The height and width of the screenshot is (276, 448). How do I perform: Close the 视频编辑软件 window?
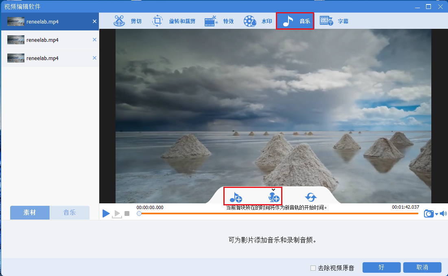click(440, 6)
